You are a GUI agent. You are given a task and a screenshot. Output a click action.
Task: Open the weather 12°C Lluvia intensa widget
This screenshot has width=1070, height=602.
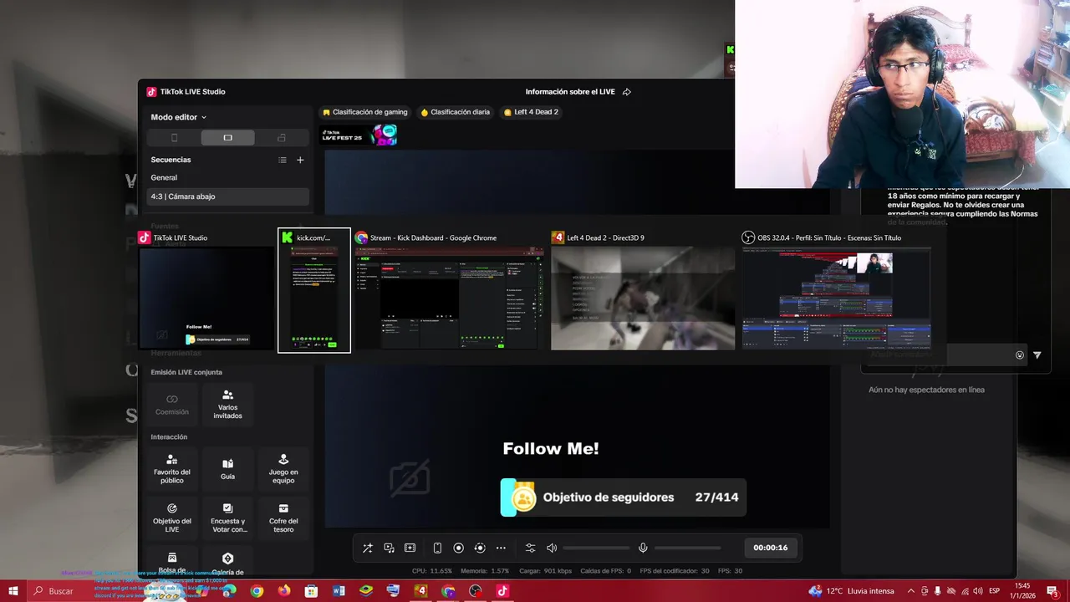(851, 591)
